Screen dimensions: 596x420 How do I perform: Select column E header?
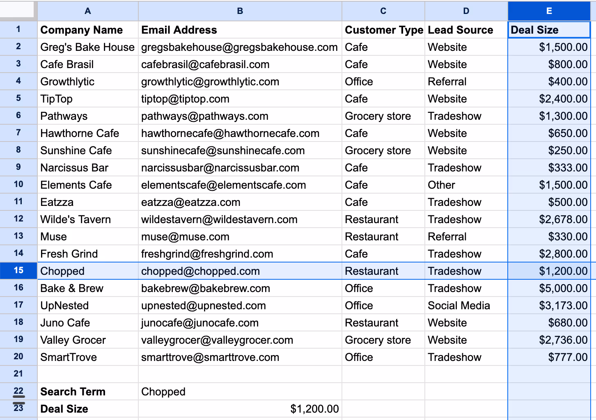pos(549,11)
